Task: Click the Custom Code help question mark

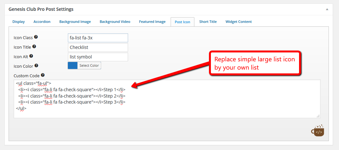Action: point(43,75)
